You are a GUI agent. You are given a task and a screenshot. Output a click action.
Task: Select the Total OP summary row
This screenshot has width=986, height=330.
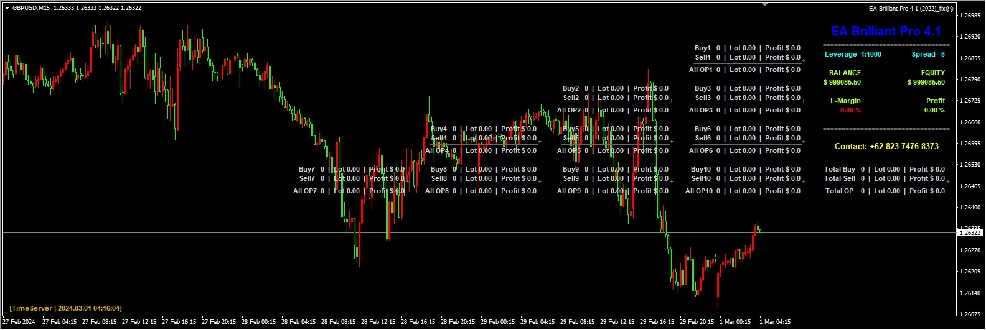coord(885,191)
